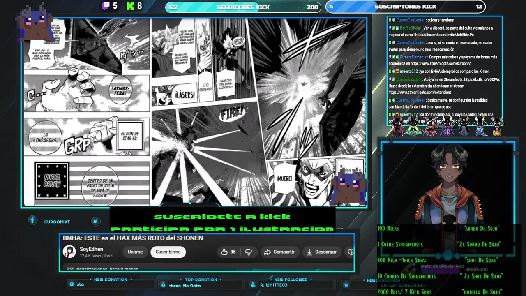
Task: Click the 'R: WHITTE03' new follower name
Action: point(274,285)
